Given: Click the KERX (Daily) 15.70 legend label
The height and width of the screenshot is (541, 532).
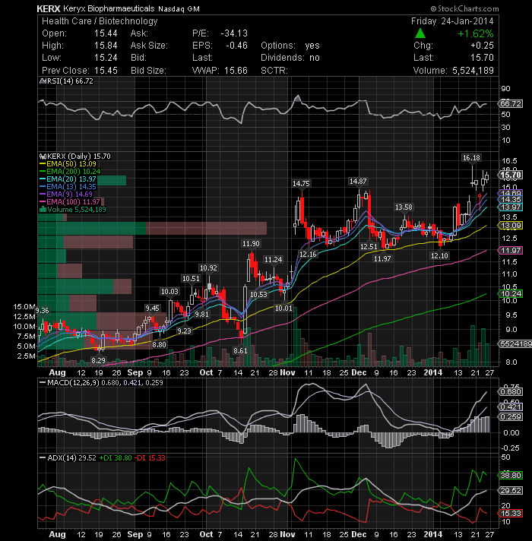Looking at the screenshot, I should 75,157.
